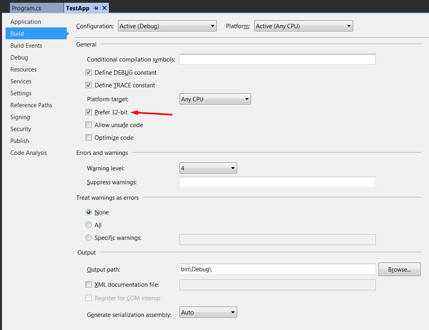Expand the Platform target combo box
The height and width of the screenshot is (330, 429).
215,99
